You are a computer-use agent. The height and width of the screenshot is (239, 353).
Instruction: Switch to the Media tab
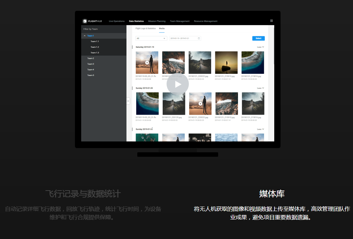pyautogui.click(x=162, y=29)
